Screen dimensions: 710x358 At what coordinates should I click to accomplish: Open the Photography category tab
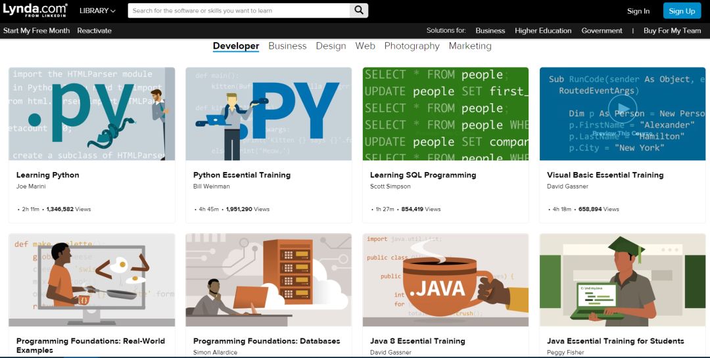click(412, 46)
